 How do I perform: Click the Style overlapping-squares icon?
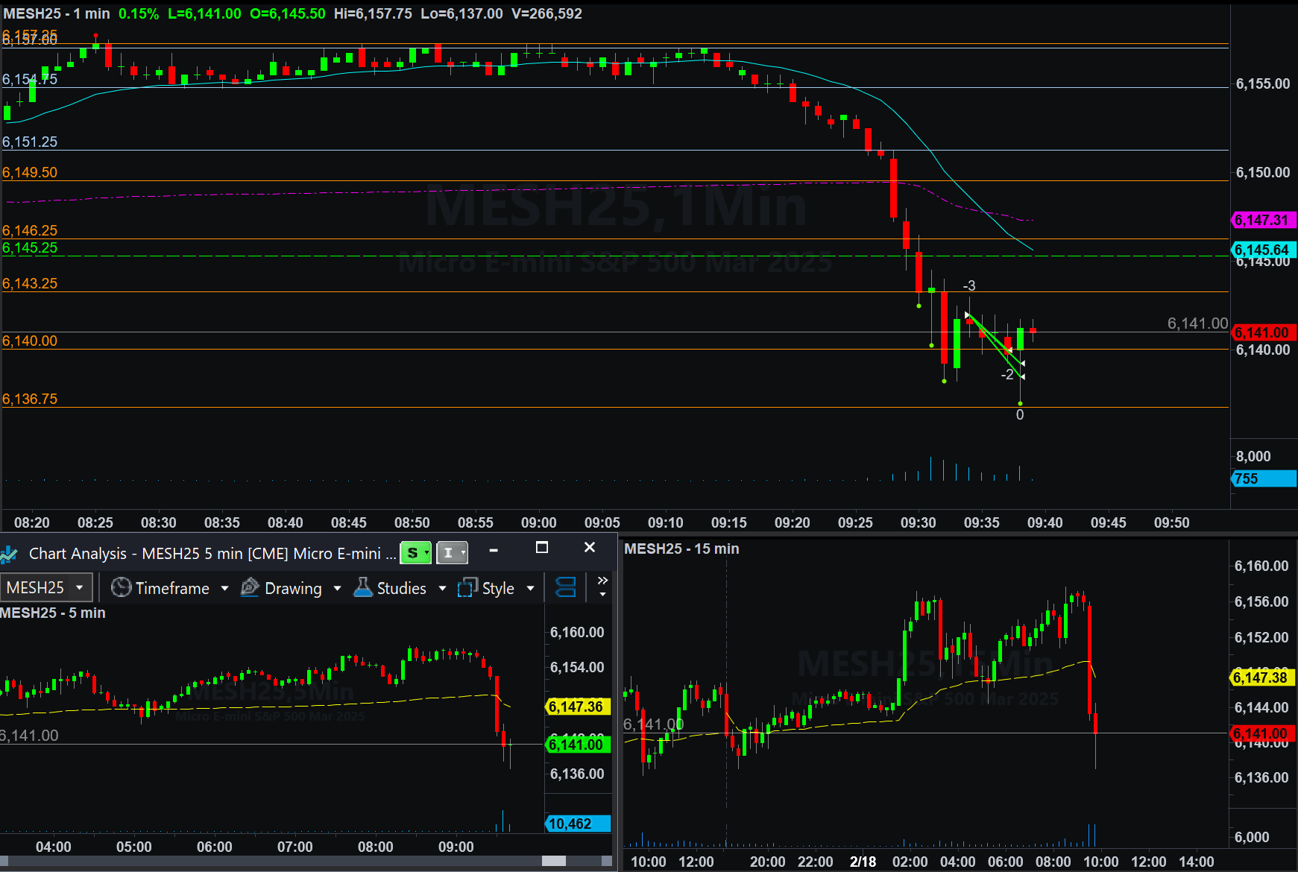[x=467, y=588]
